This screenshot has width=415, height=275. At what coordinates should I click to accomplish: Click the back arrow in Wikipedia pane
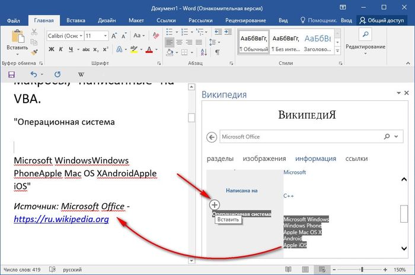[210, 137]
